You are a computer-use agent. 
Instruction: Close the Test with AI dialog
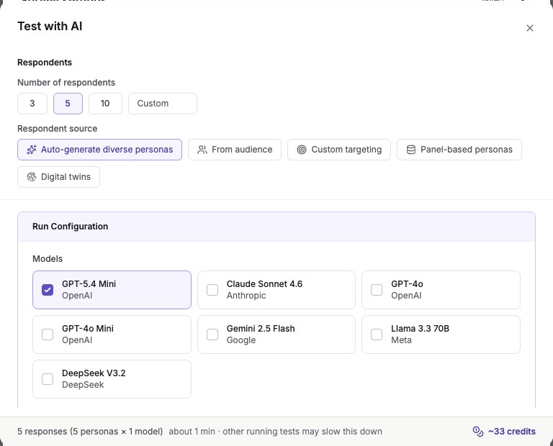pyautogui.click(x=530, y=28)
